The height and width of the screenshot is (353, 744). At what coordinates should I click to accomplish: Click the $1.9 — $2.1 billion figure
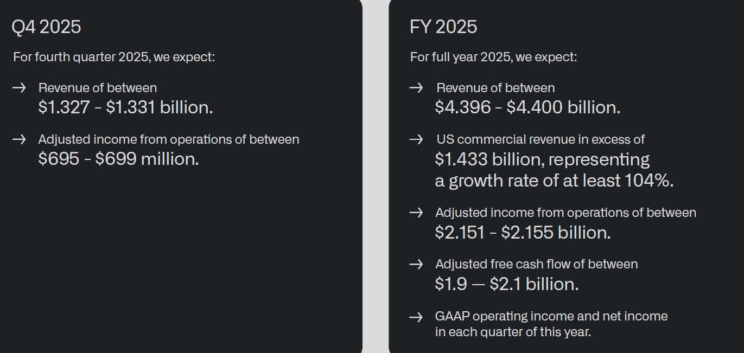[506, 284]
